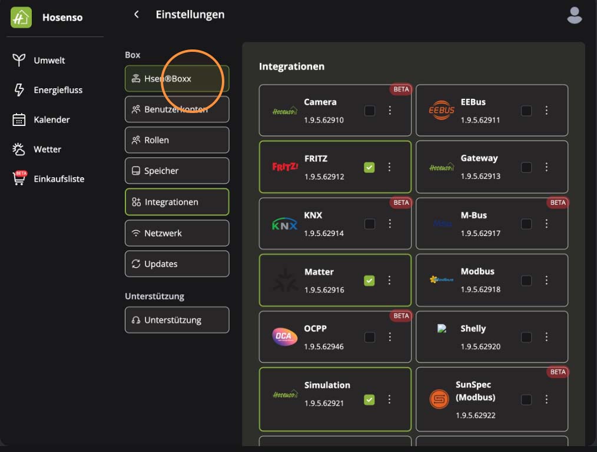Open Speicher settings
The height and width of the screenshot is (452, 597).
[177, 171]
